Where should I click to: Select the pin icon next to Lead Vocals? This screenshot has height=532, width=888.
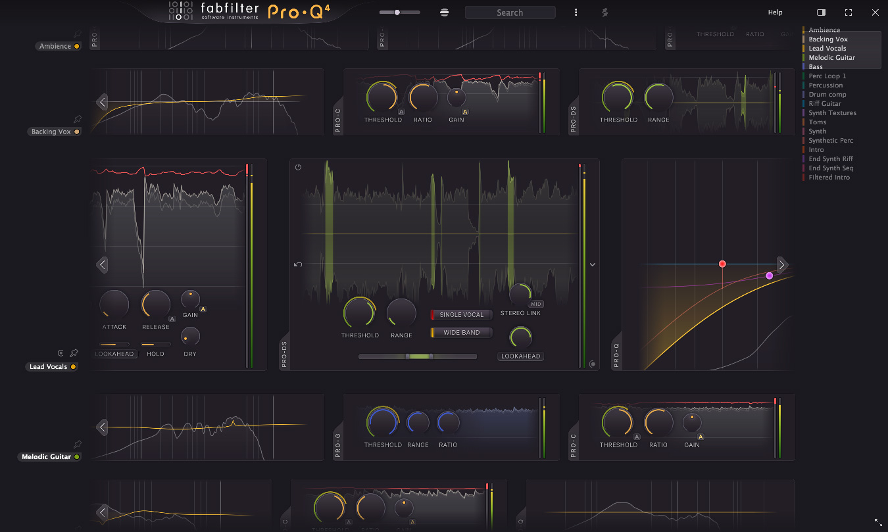74,352
